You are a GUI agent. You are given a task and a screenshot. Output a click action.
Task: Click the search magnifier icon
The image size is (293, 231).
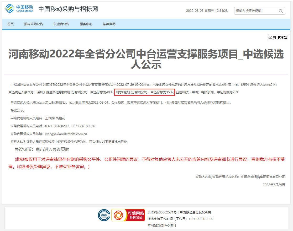[281, 11]
